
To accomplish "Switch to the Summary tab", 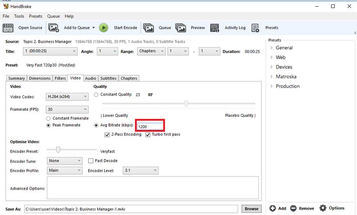I will pyautogui.click(x=17, y=78).
